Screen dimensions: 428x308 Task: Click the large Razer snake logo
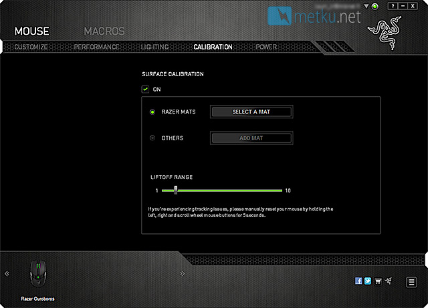385,33
